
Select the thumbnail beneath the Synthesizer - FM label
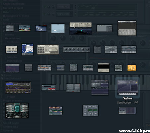(127, 111)
